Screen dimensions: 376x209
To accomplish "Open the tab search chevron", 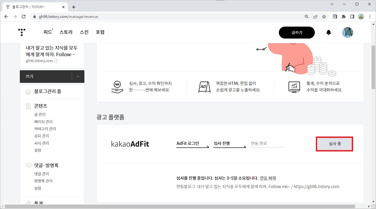I will point(332,4).
